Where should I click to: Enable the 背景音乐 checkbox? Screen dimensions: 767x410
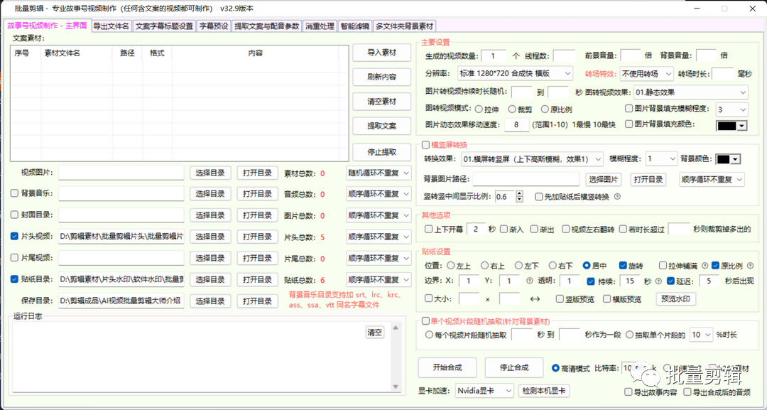pos(15,193)
